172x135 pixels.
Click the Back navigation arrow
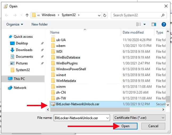7,15
